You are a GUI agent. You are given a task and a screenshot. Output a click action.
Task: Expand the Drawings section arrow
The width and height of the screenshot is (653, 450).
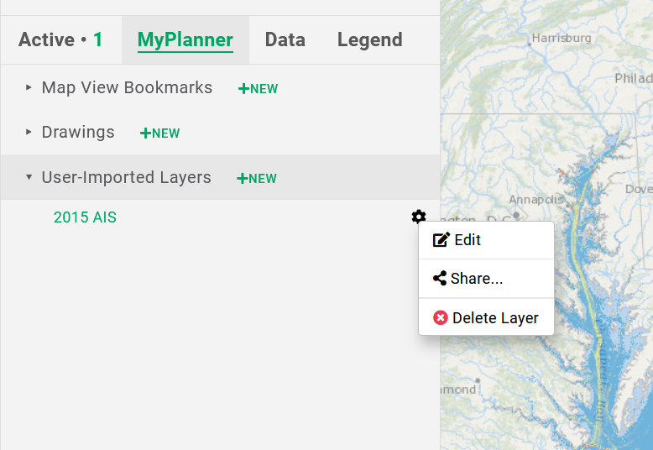pos(29,132)
